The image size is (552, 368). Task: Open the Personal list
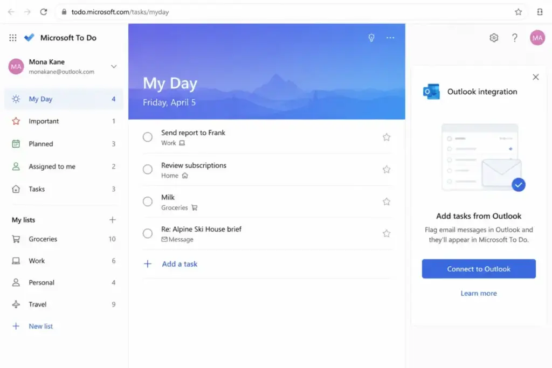[64, 282]
